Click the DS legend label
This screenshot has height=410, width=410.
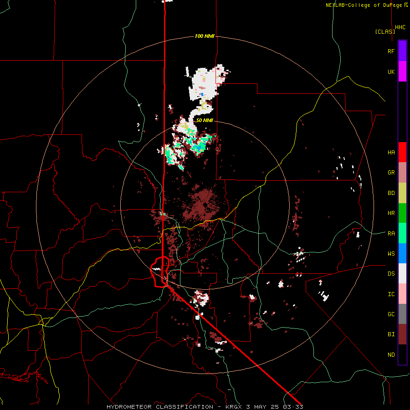(391, 274)
